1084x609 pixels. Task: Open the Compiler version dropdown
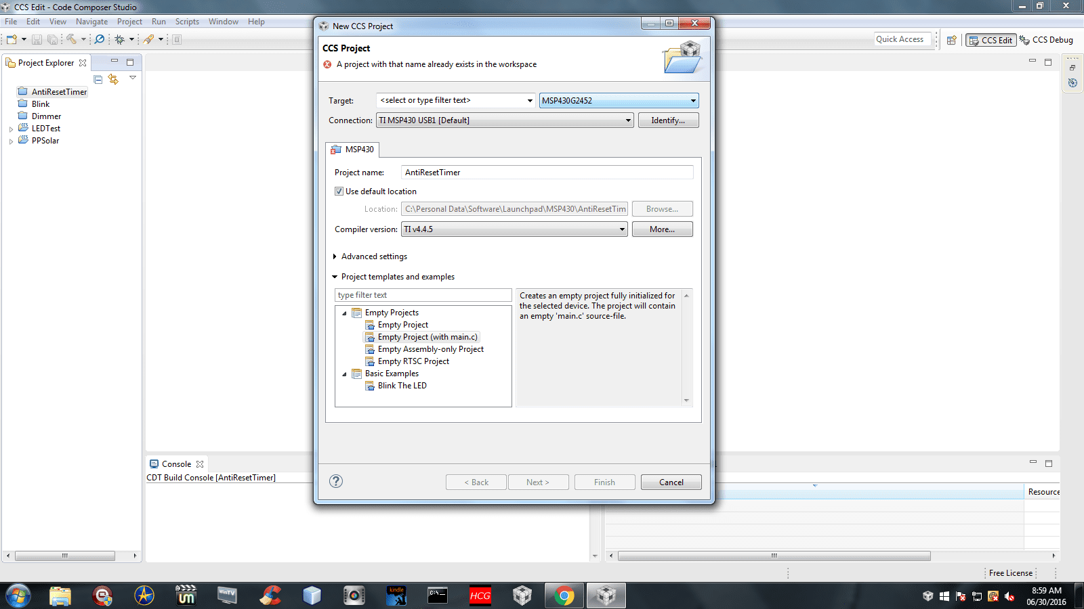621,229
